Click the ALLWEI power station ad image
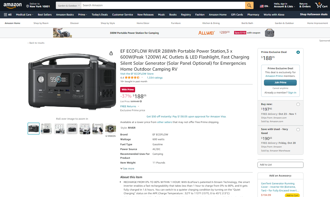The image size is (330, 197). 269,33
